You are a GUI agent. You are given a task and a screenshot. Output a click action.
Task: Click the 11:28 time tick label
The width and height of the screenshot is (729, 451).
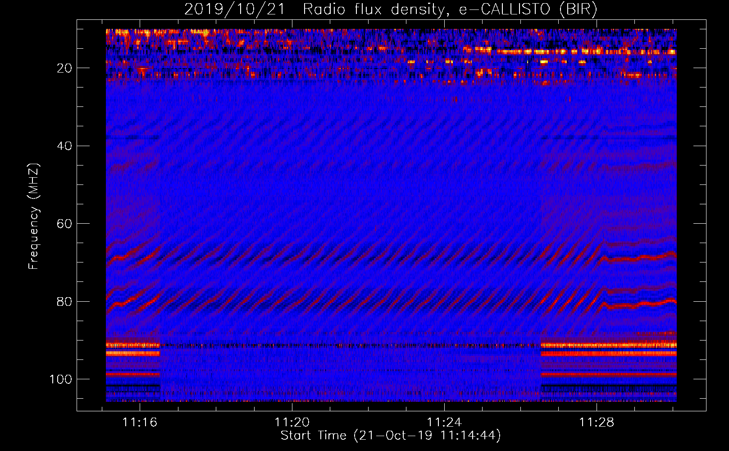(x=596, y=422)
